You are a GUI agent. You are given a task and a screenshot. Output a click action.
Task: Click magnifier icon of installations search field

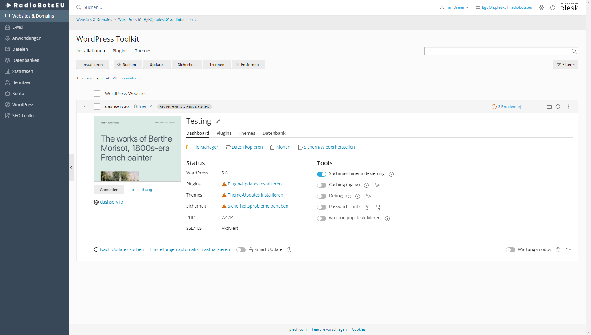pyautogui.click(x=574, y=51)
